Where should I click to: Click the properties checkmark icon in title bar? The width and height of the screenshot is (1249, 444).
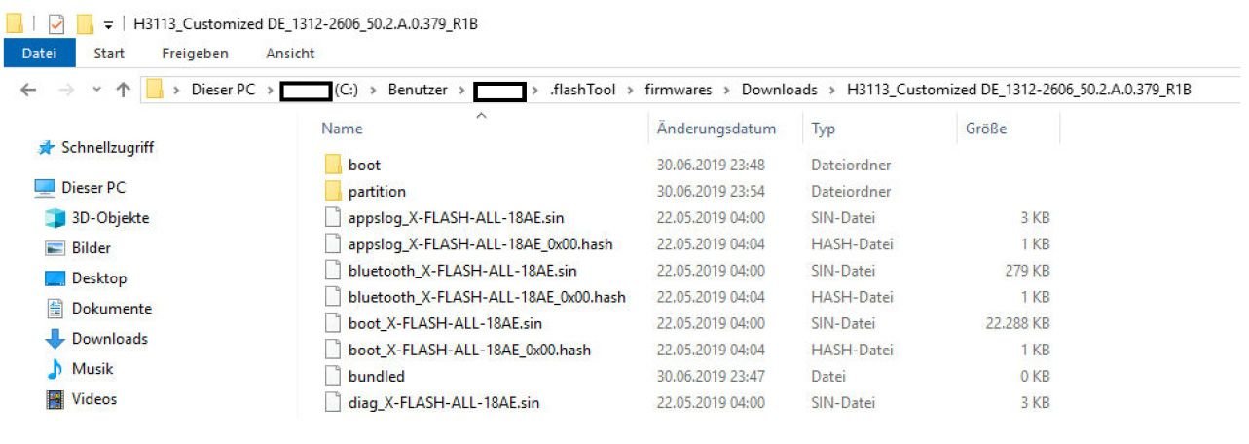pyautogui.click(x=56, y=23)
